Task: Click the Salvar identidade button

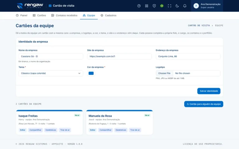Action: 209,91
